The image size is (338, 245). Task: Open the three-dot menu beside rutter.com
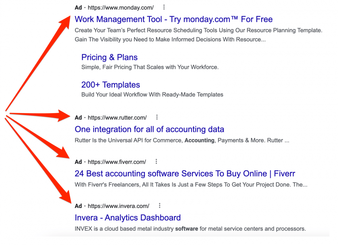tap(157, 117)
